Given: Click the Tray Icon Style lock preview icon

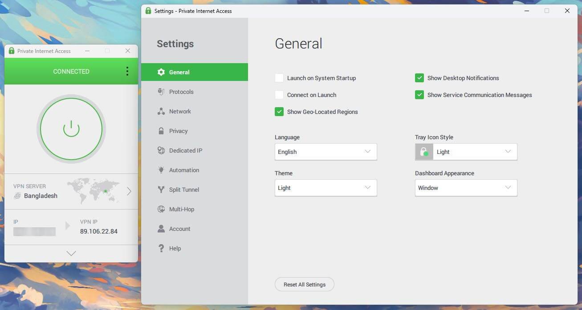Looking at the screenshot, I should point(424,152).
